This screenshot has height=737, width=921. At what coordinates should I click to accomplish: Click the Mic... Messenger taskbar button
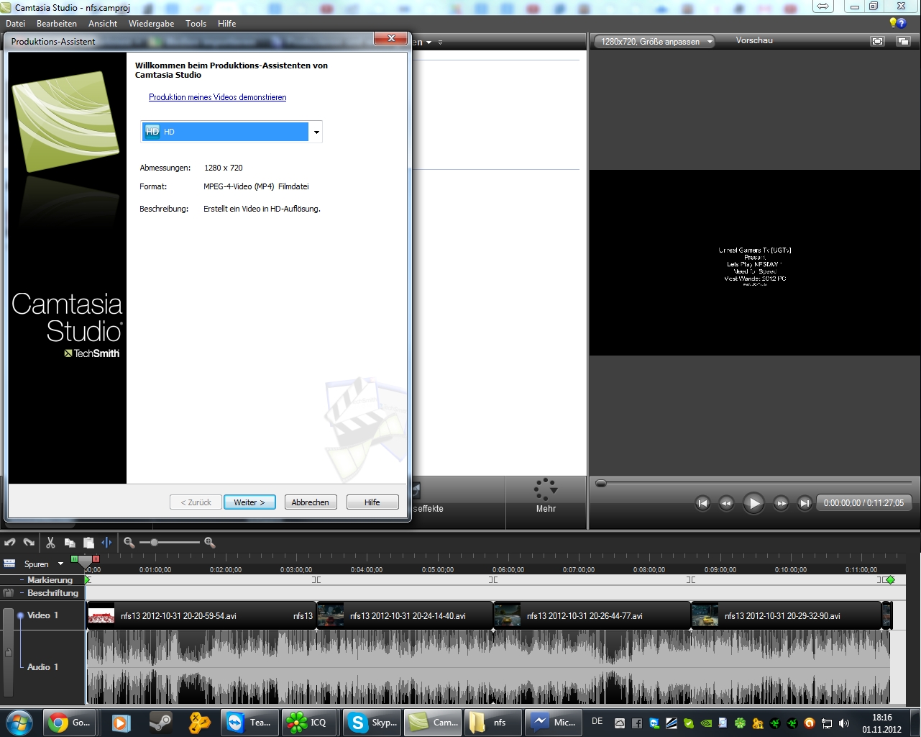[x=553, y=723]
